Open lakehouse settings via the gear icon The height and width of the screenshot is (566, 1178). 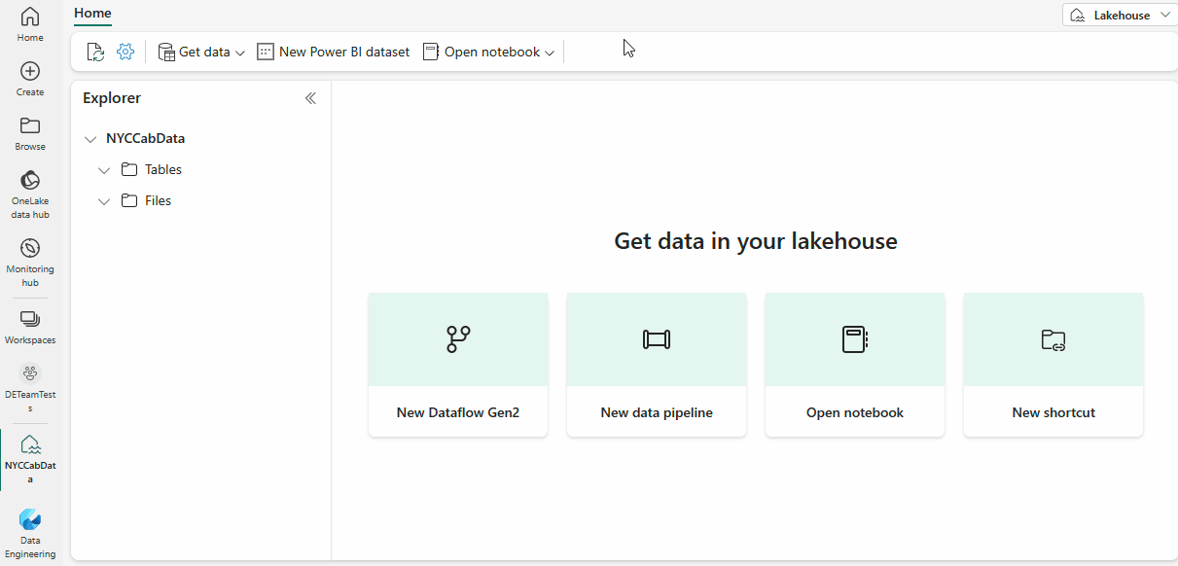[x=125, y=51]
